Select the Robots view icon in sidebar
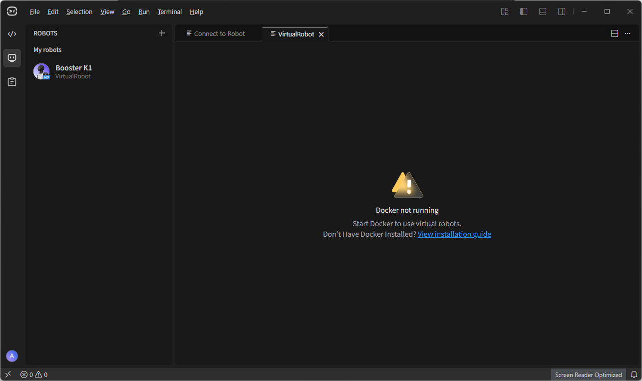The width and height of the screenshot is (642, 381). click(x=12, y=58)
